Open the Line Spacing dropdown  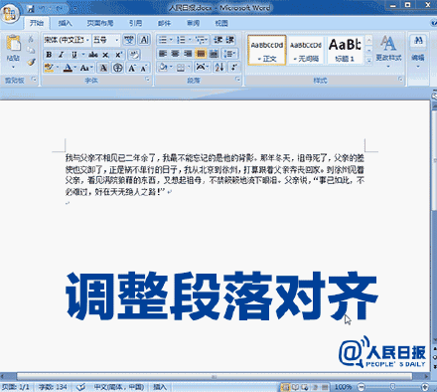click(229, 54)
